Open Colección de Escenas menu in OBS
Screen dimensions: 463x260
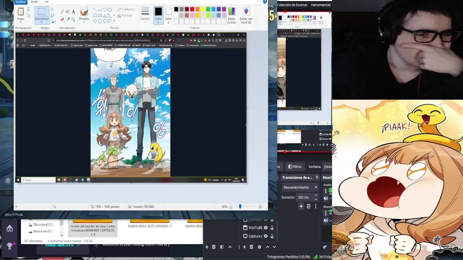point(292,5)
